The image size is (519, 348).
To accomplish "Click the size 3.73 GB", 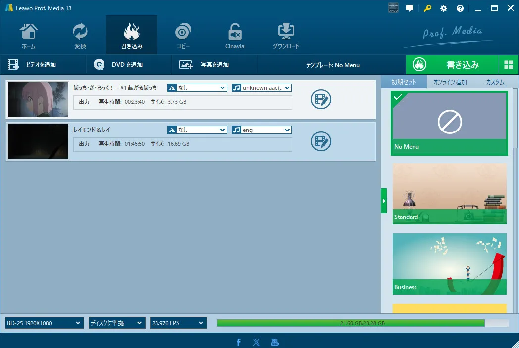I will click(x=177, y=102).
